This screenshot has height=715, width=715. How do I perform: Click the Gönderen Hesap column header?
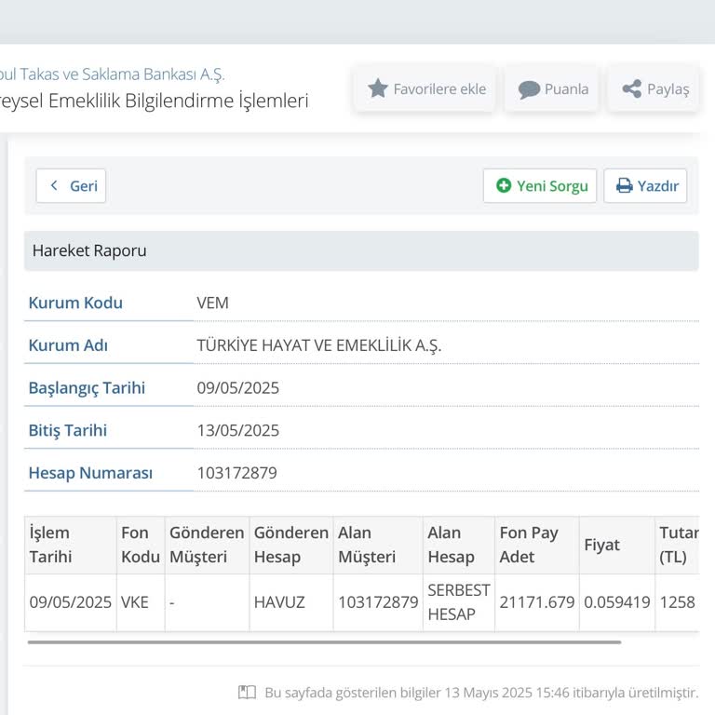(291, 545)
